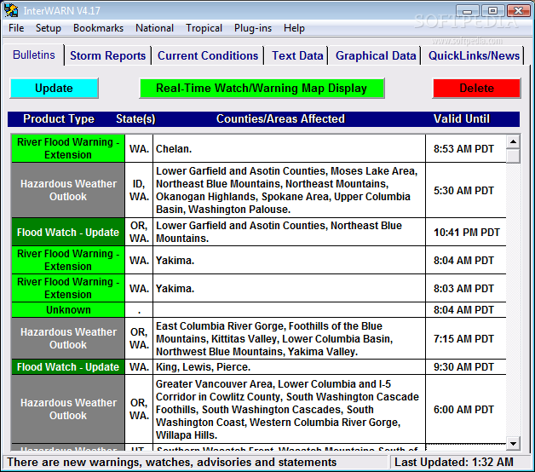Click the Valid Until column header

pyautogui.click(x=462, y=118)
